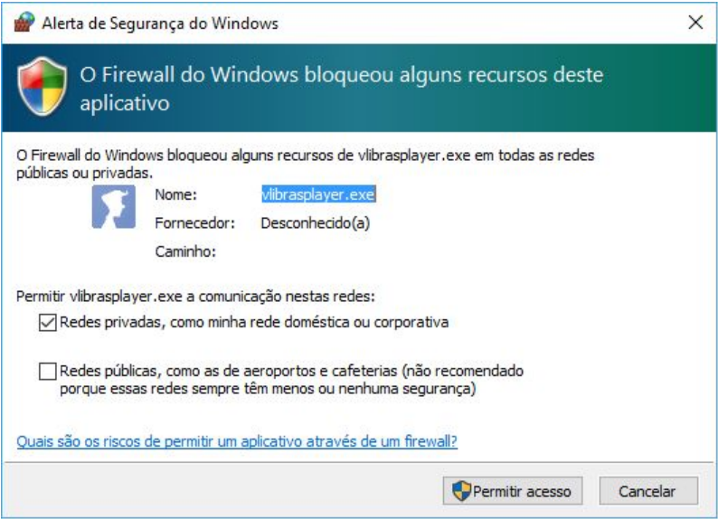Image resolution: width=718 pixels, height=519 pixels.
Task: Enable the Redes públicas checkbox
Action: click(48, 372)
